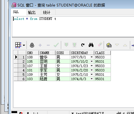Click the SNO cell 108
Image resolution: width=134 pixels, height=114 pixels.
point(32,57)
